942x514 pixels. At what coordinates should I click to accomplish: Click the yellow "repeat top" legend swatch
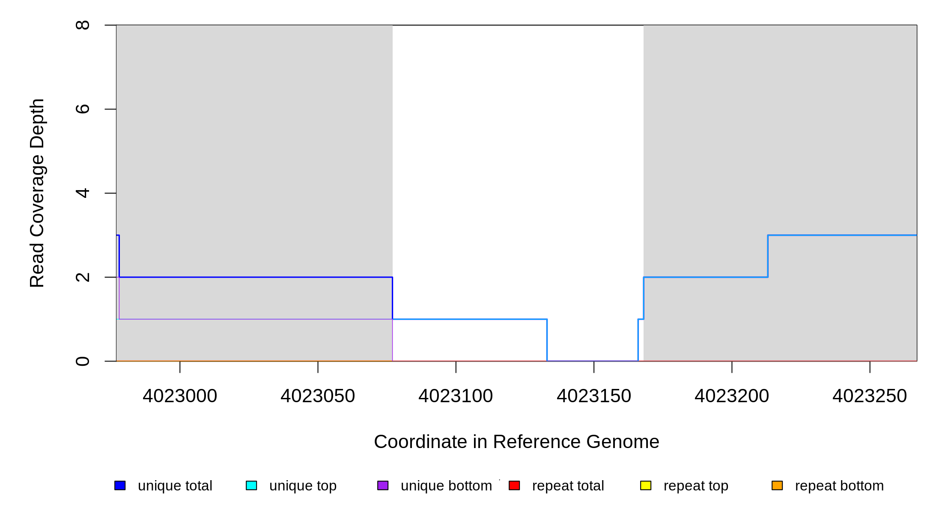pos(646,485)
